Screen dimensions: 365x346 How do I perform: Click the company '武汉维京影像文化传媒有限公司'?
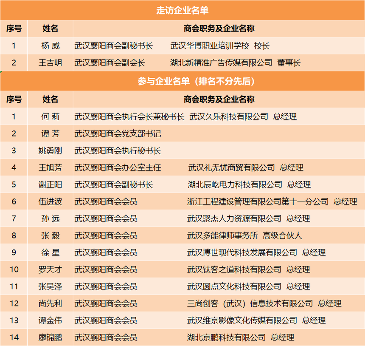[242, 320]
